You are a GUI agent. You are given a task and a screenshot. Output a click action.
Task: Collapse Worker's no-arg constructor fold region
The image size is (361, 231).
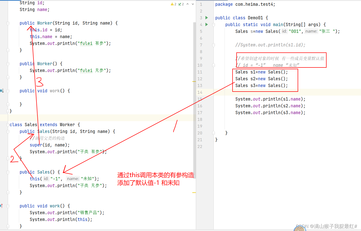[8, 63]
